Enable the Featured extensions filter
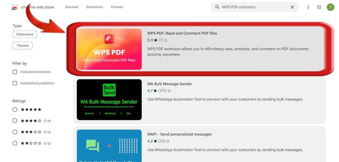 (x=15, y=72)
